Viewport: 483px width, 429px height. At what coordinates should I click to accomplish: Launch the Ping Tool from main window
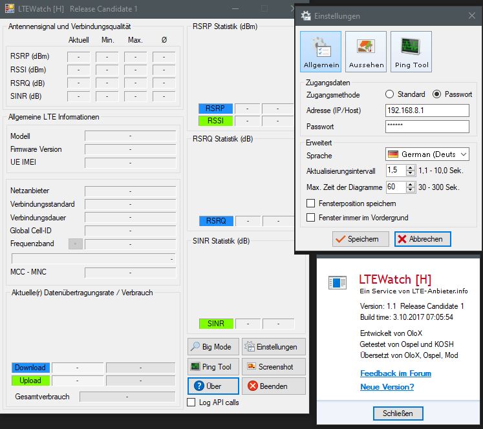pos(213,366)
